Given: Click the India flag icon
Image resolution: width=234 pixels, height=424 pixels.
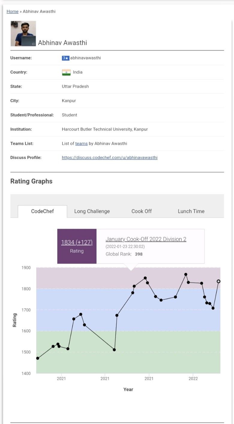Looking at the screenshot, I should 66,72.
